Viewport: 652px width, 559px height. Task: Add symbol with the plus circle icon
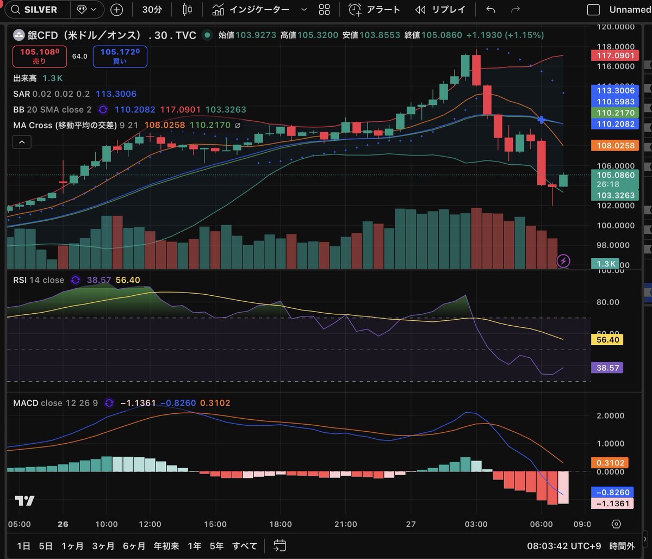coord(117,10)
